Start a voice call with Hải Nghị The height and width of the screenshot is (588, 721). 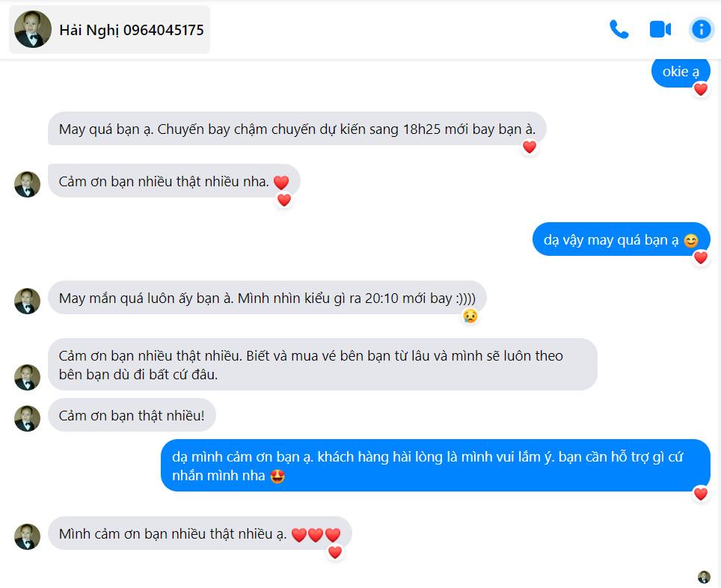(619, 29)
